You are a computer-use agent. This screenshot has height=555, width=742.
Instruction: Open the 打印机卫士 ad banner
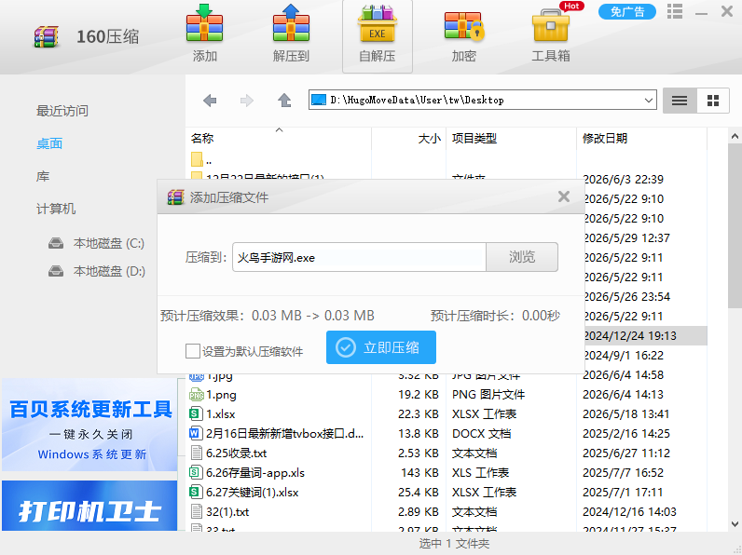pos(89,506)
